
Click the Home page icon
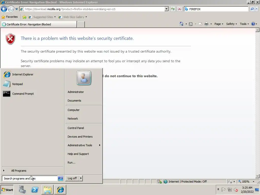coord(181,24)
